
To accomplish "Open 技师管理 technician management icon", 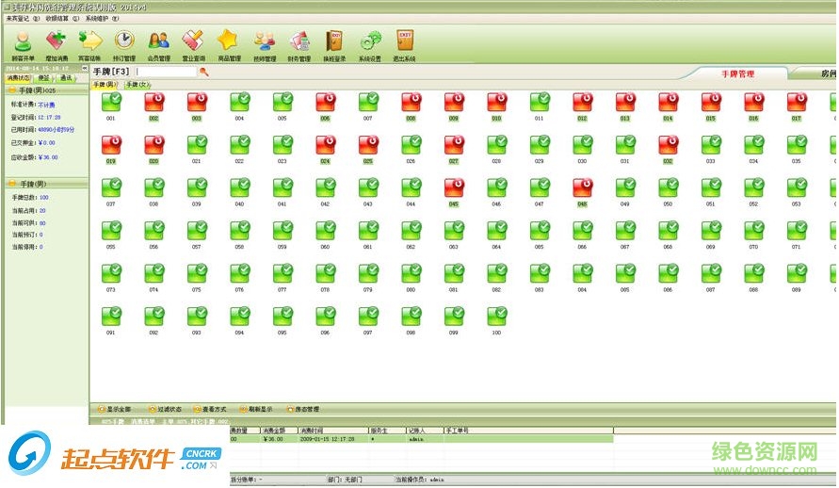I will 265,45.
